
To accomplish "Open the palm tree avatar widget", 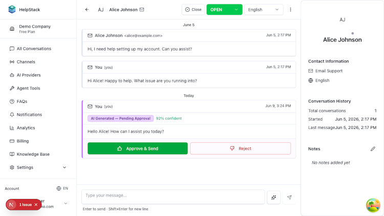I will click(373, 205).
